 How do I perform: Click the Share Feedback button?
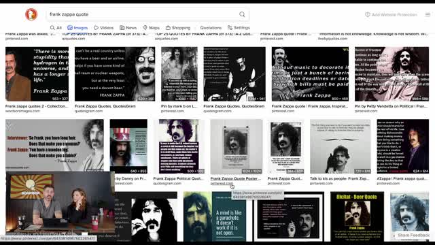413,235
